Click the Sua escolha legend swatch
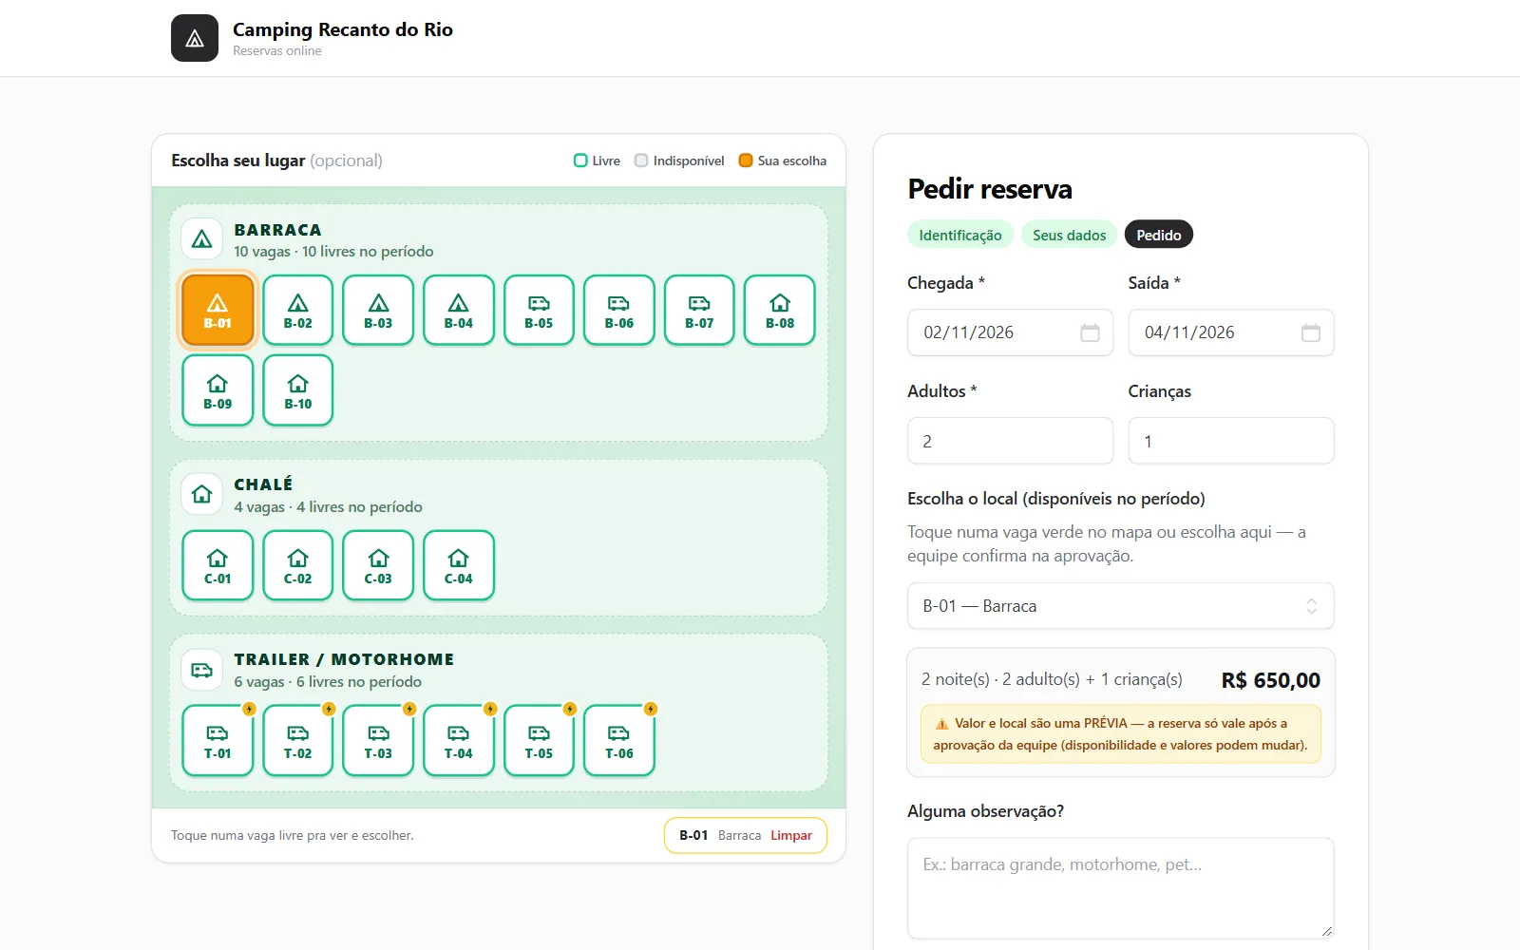The height and width of the screenshot is (950, 1520). [x=746, y=161]
